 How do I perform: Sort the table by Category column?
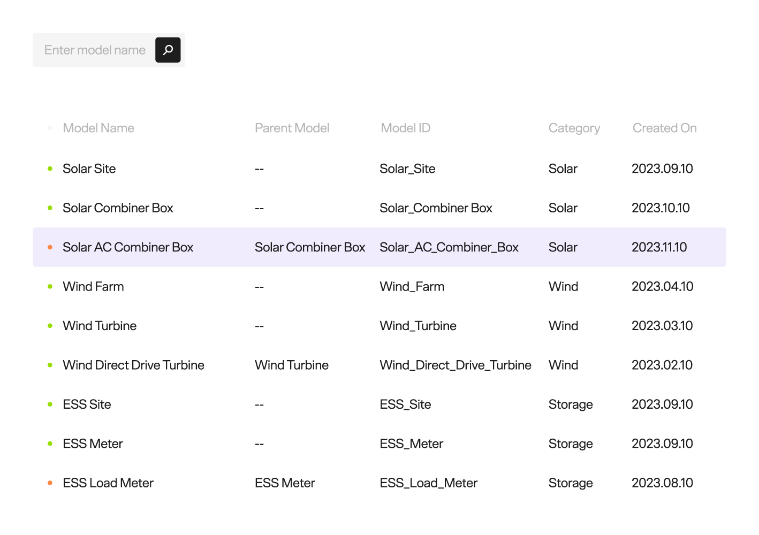(x=574, y=128)
